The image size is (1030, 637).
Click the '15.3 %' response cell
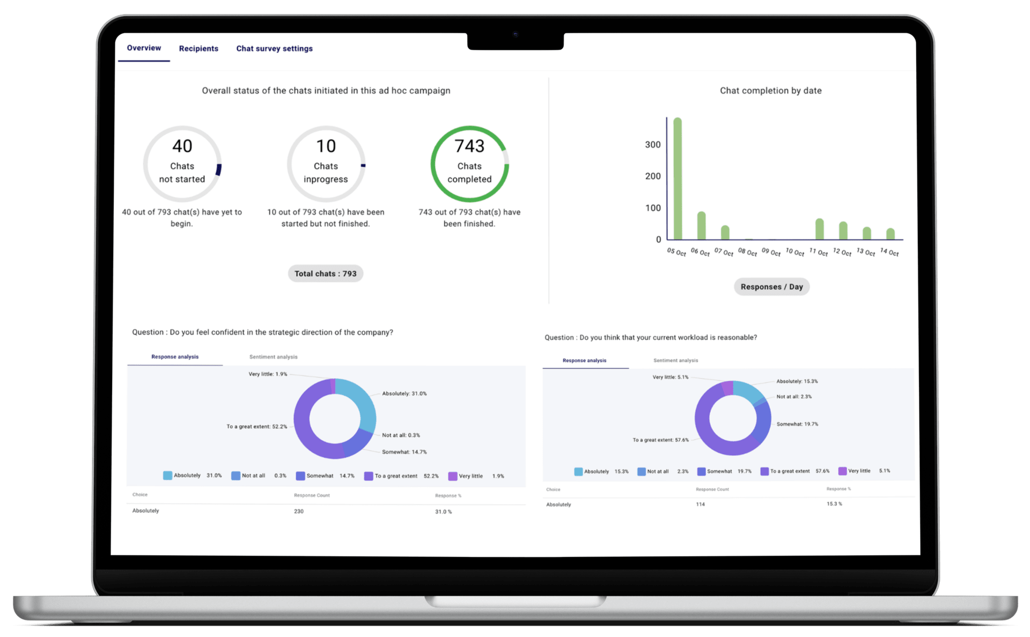(834, 504)
